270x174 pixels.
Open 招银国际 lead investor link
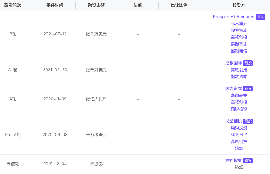(234, 63)
